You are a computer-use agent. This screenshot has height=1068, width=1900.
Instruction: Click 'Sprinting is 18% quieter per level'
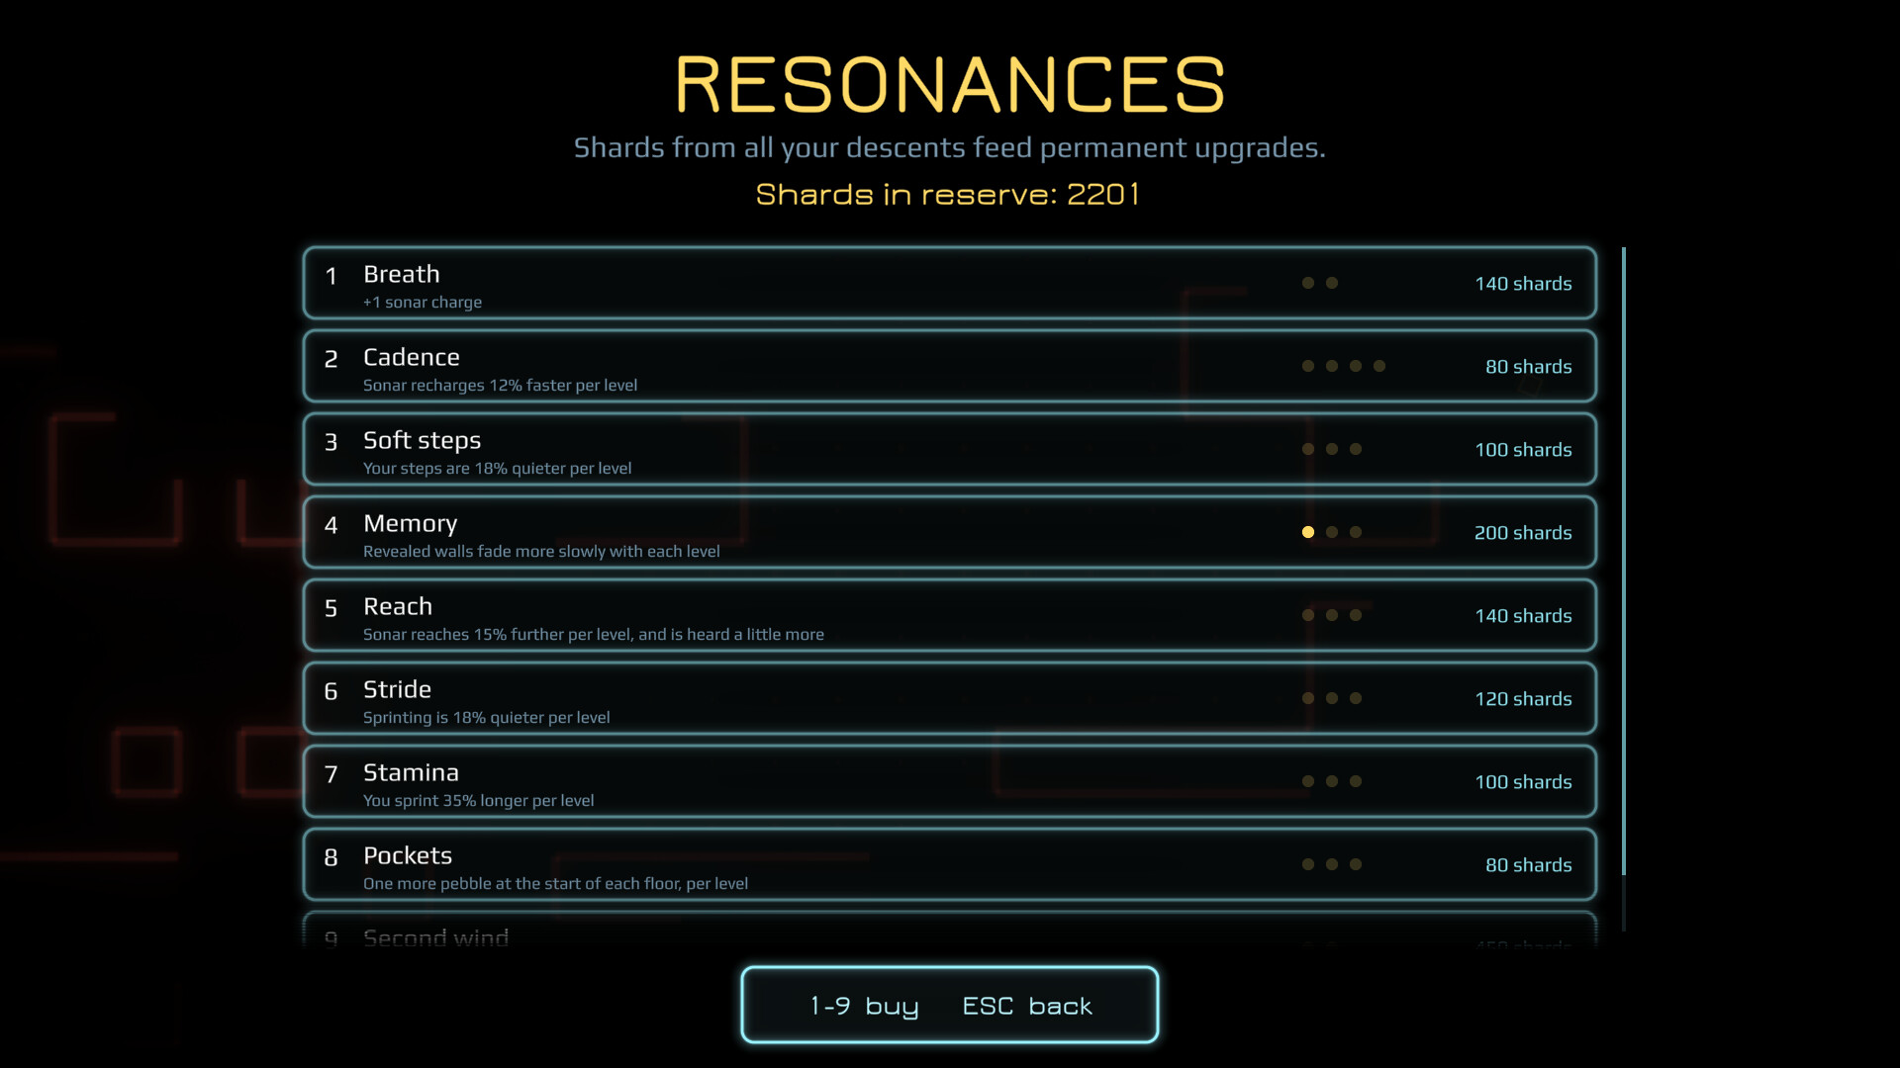[x=486, y=718]
